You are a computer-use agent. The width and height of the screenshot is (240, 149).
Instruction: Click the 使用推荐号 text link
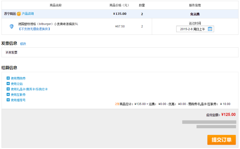(x=18, y=100)
